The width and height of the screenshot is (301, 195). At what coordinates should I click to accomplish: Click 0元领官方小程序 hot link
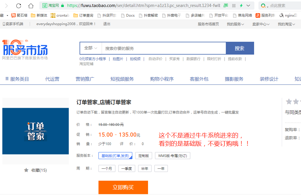(x=93, y=59)
